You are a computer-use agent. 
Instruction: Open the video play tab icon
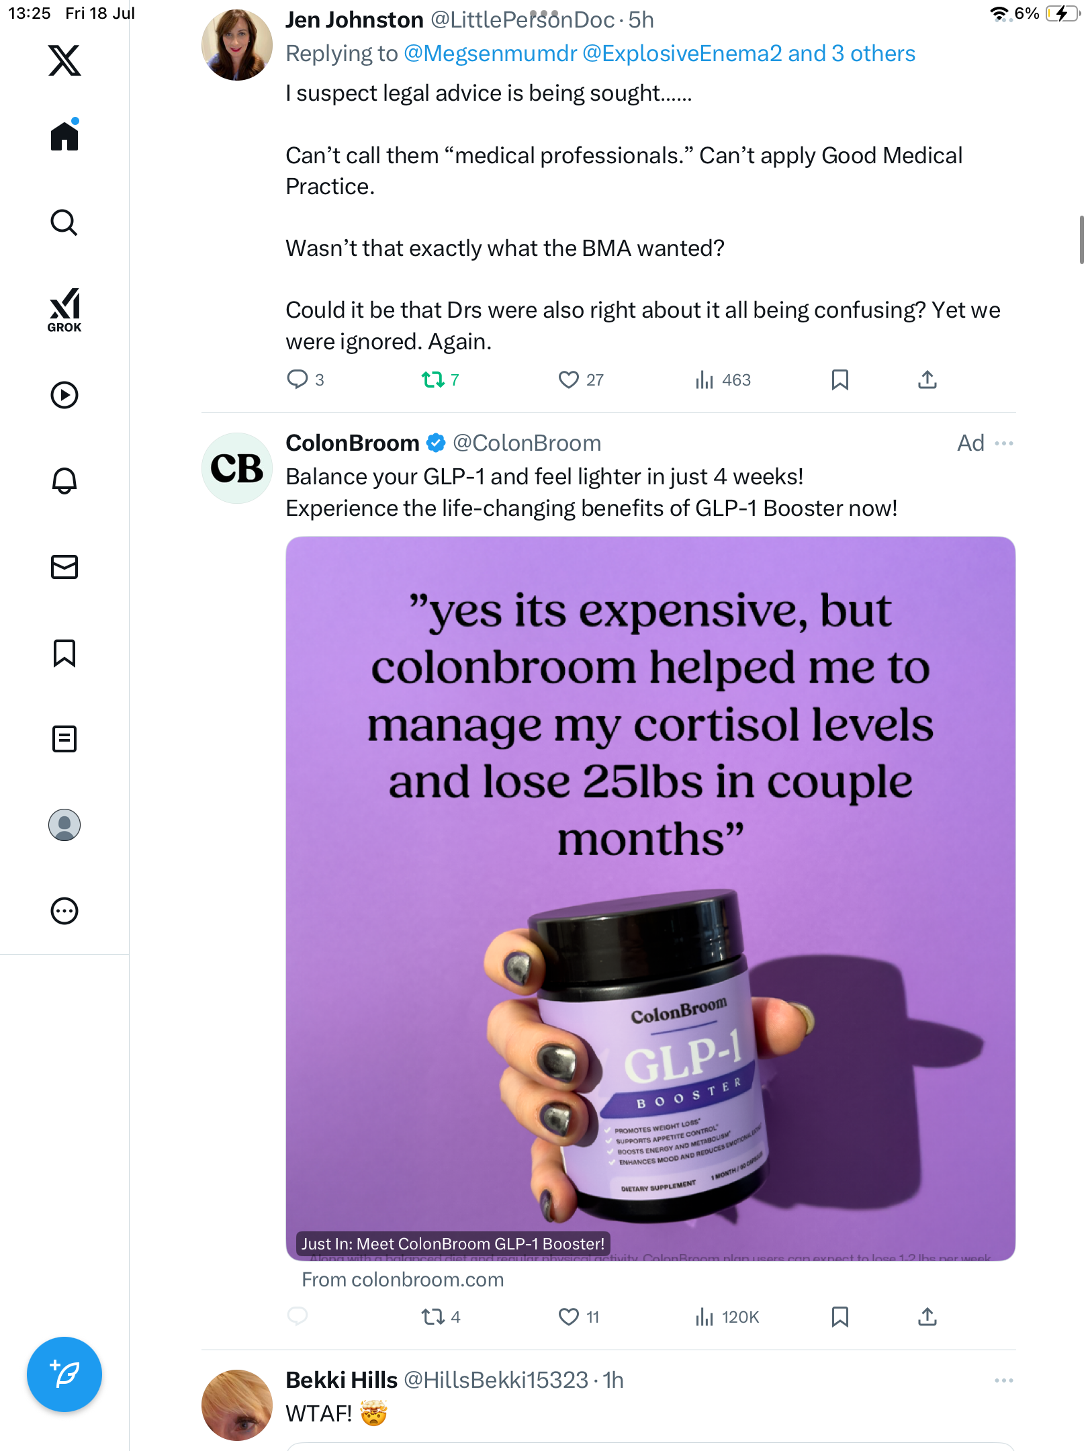[x=64, y=394]
